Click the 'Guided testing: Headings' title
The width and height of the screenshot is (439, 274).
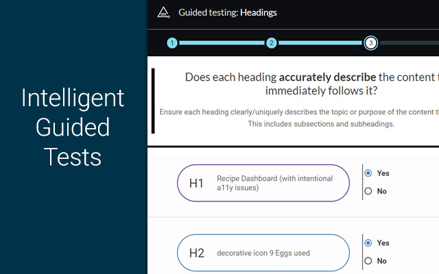[x=227, y=12]
